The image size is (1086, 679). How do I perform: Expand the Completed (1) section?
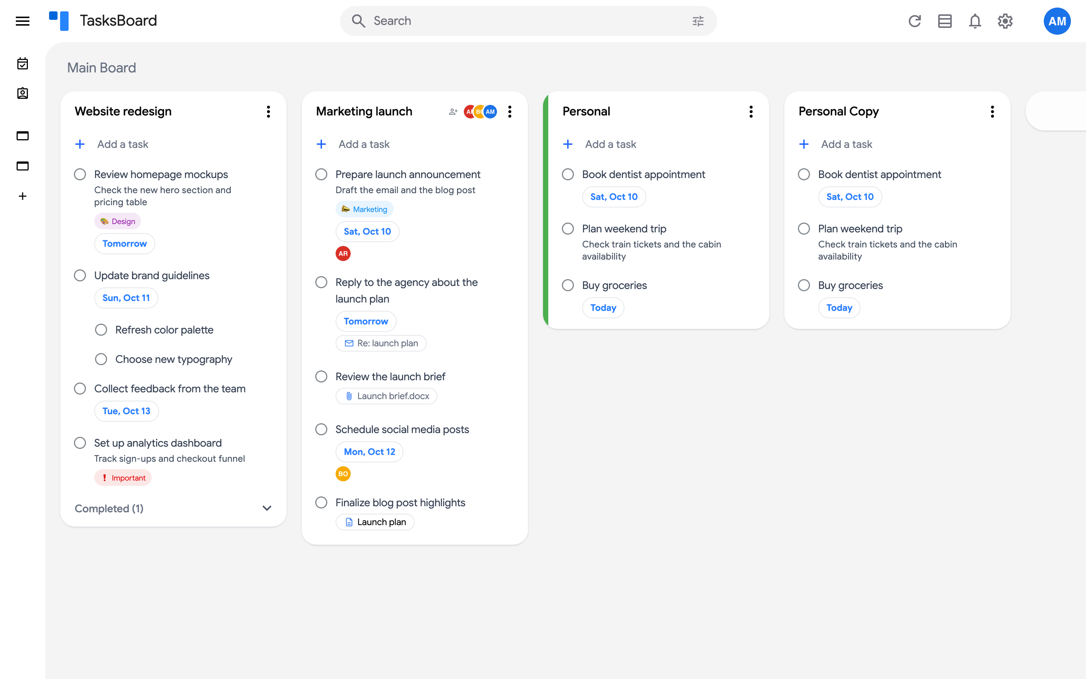click(x=267, y=508)
